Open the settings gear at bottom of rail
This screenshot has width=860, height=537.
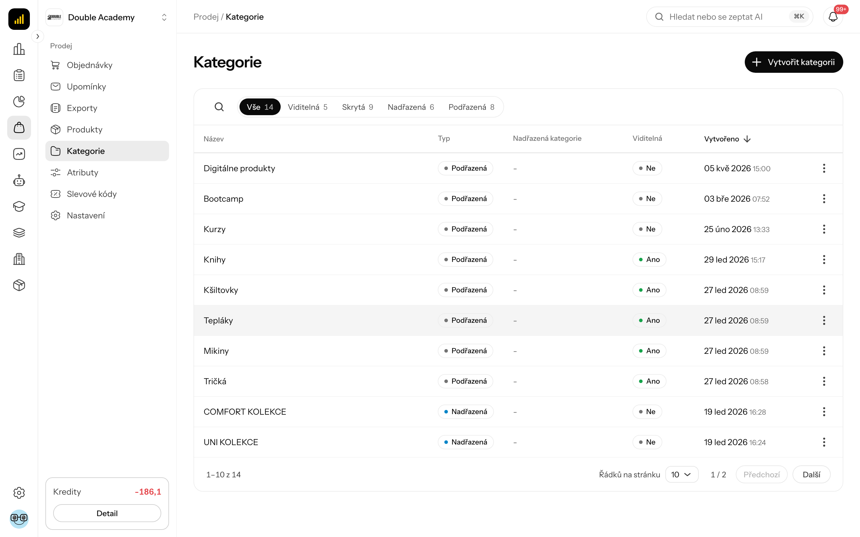coord(19,493)
